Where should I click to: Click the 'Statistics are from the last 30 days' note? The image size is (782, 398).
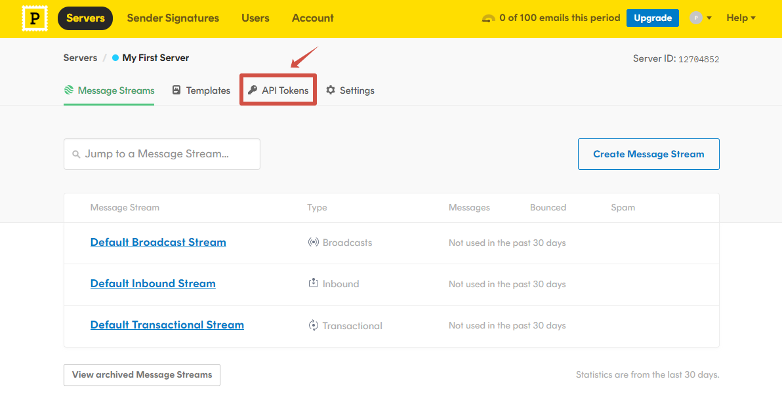[x=648, y=374]
